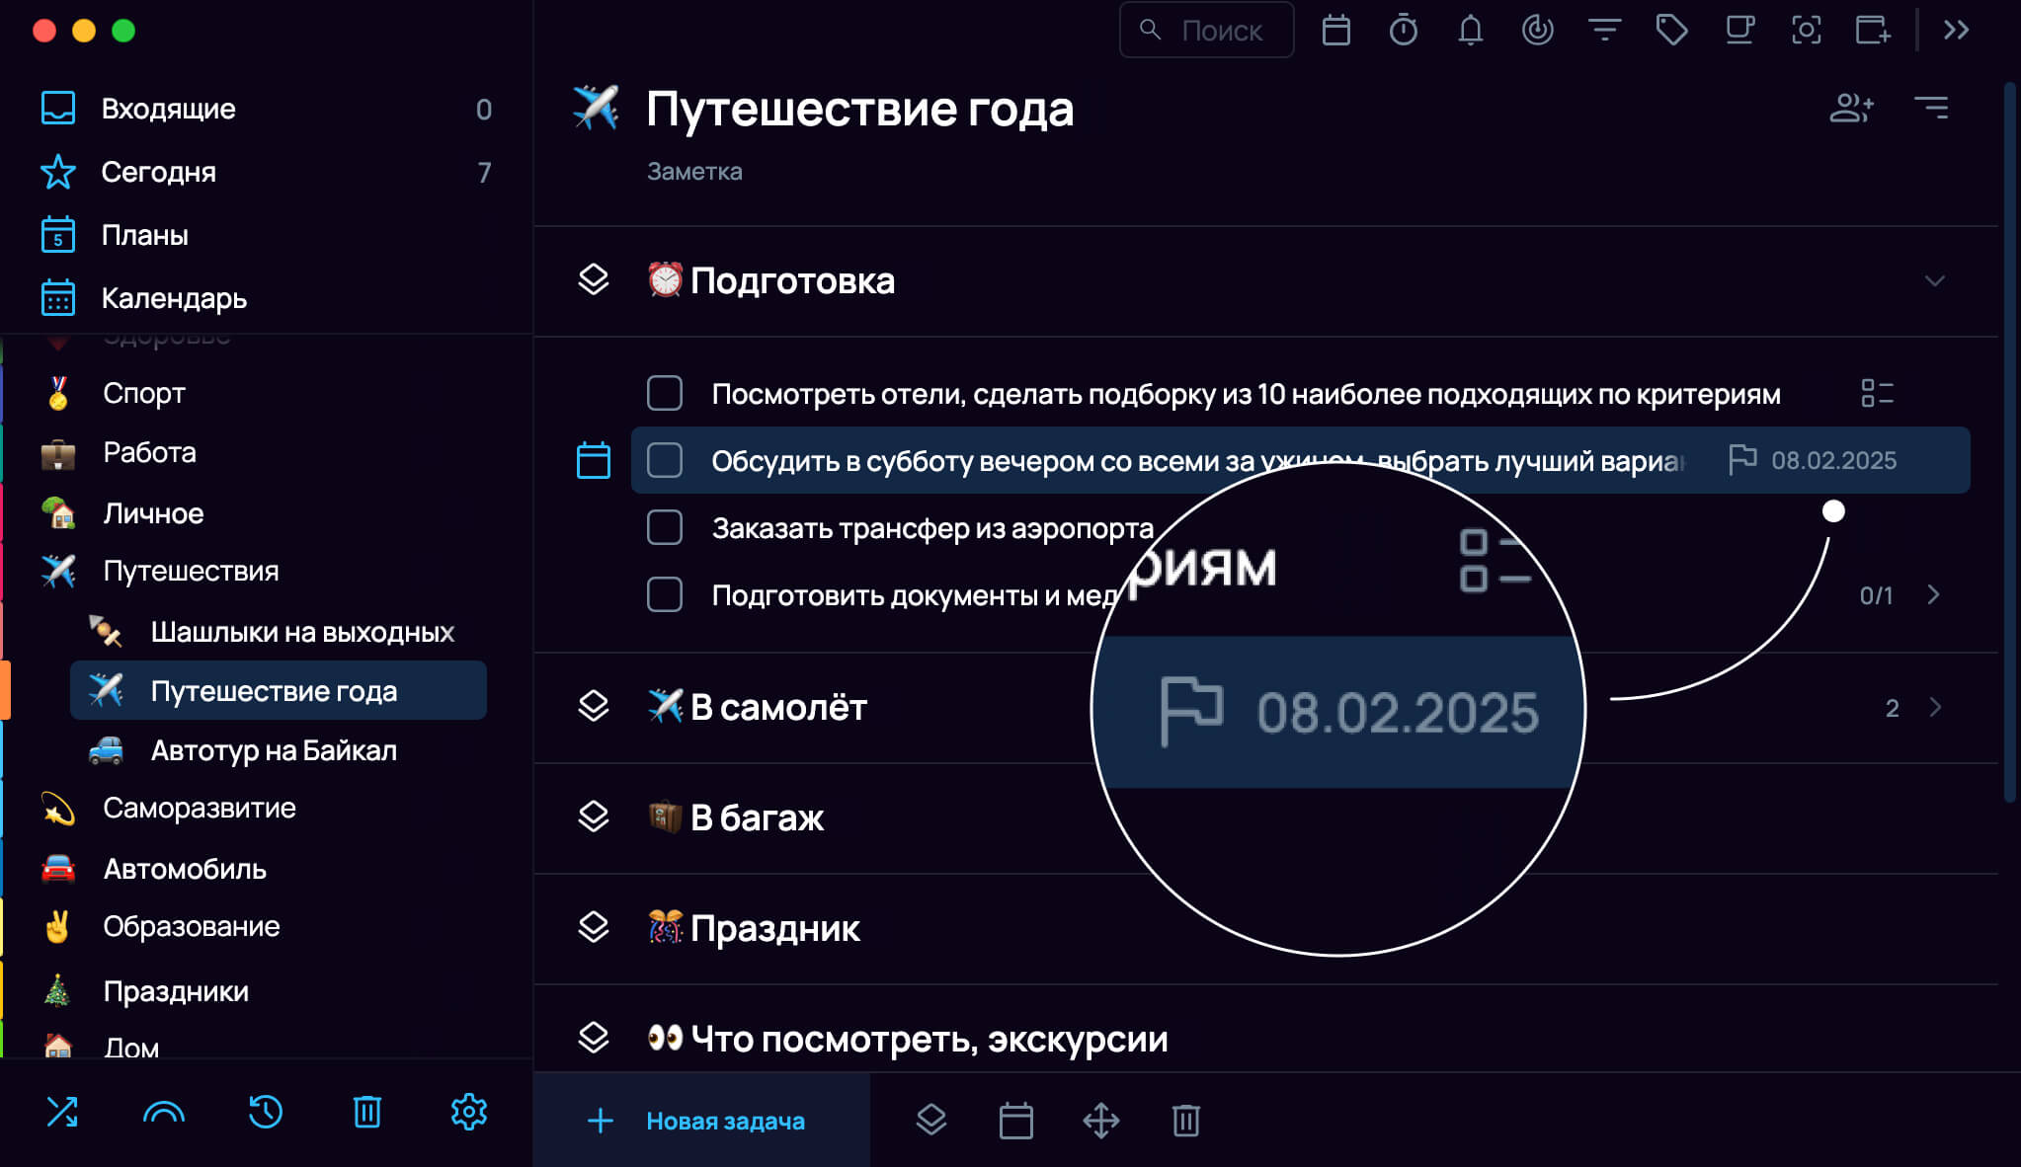This screenshot has height=1167, width=2021.
Task: Click the focus screenshot frame icon
Action: pyautogui.click(x=1806, y=30)
